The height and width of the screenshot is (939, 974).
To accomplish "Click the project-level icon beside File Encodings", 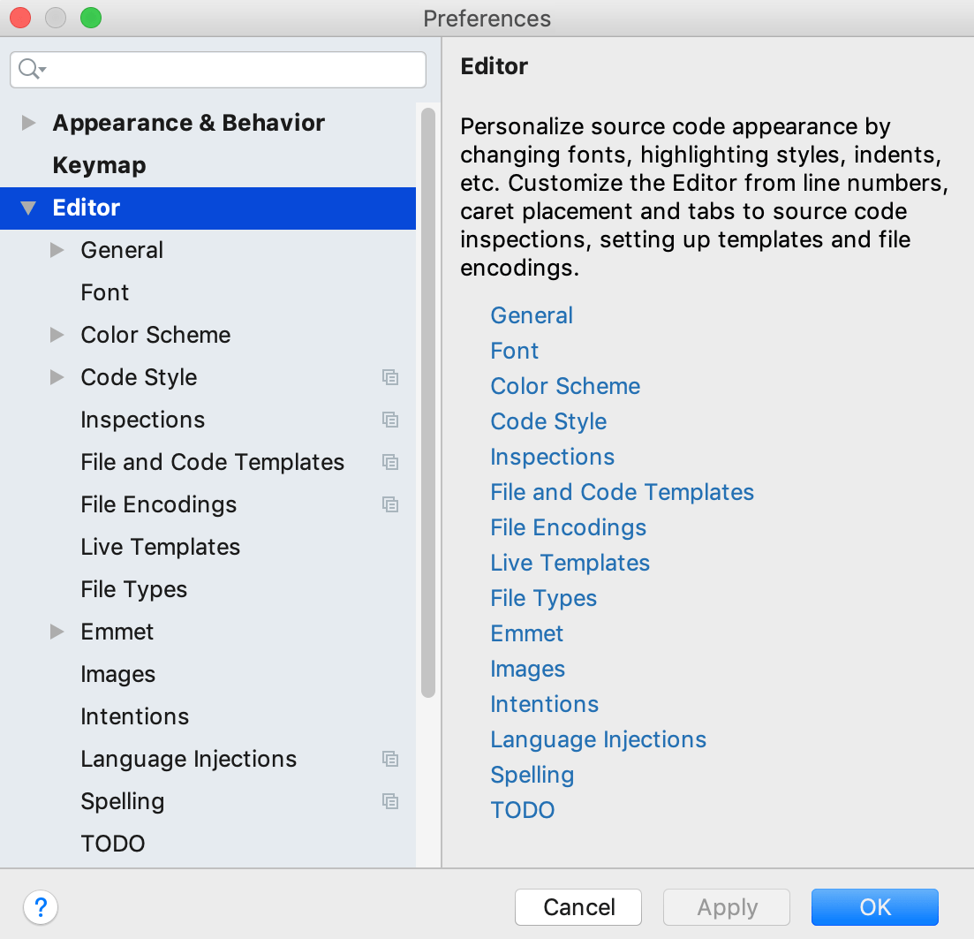I will tap(390, 504).
